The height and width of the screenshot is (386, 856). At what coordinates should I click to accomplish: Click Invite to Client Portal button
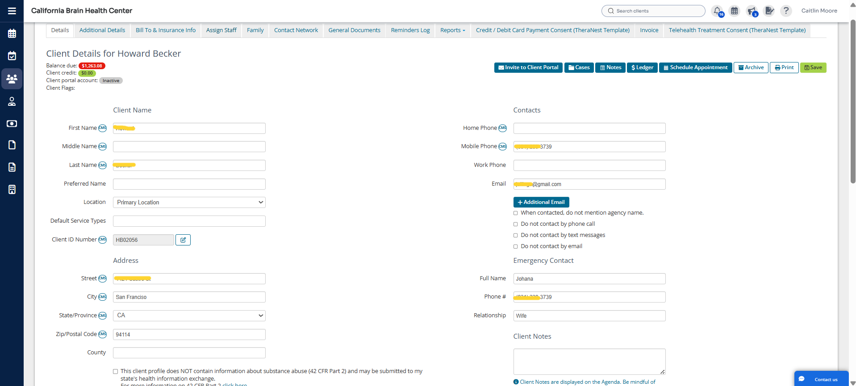(528, 68)
